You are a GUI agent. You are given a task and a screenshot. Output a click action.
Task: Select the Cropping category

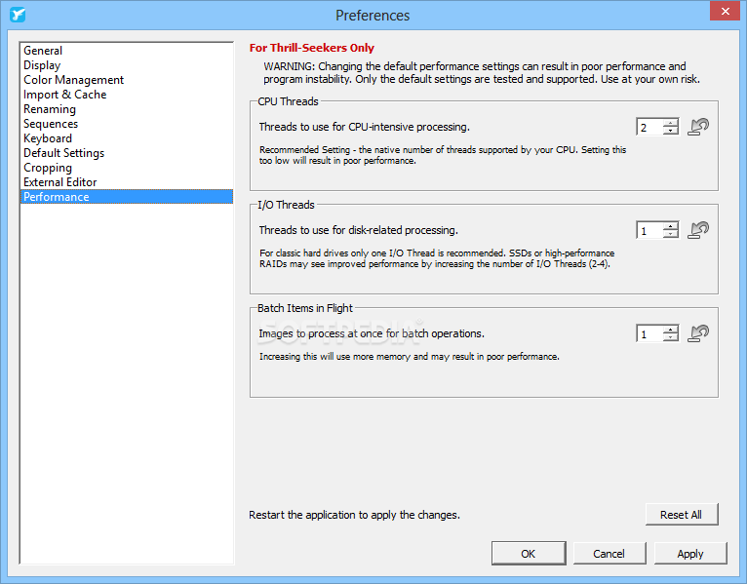pos(127,168)
